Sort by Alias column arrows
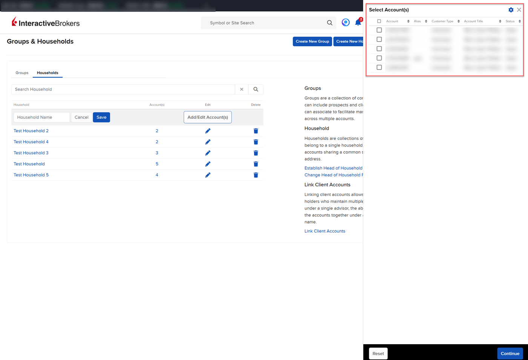This screenshot has width=528, height=360. [426, 21]
